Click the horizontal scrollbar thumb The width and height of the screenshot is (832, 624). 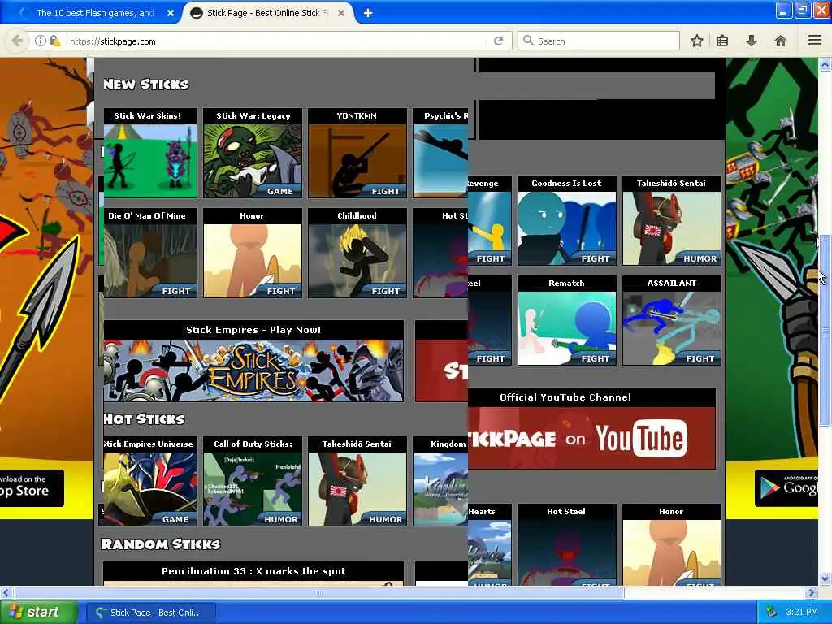pos(318,592)
